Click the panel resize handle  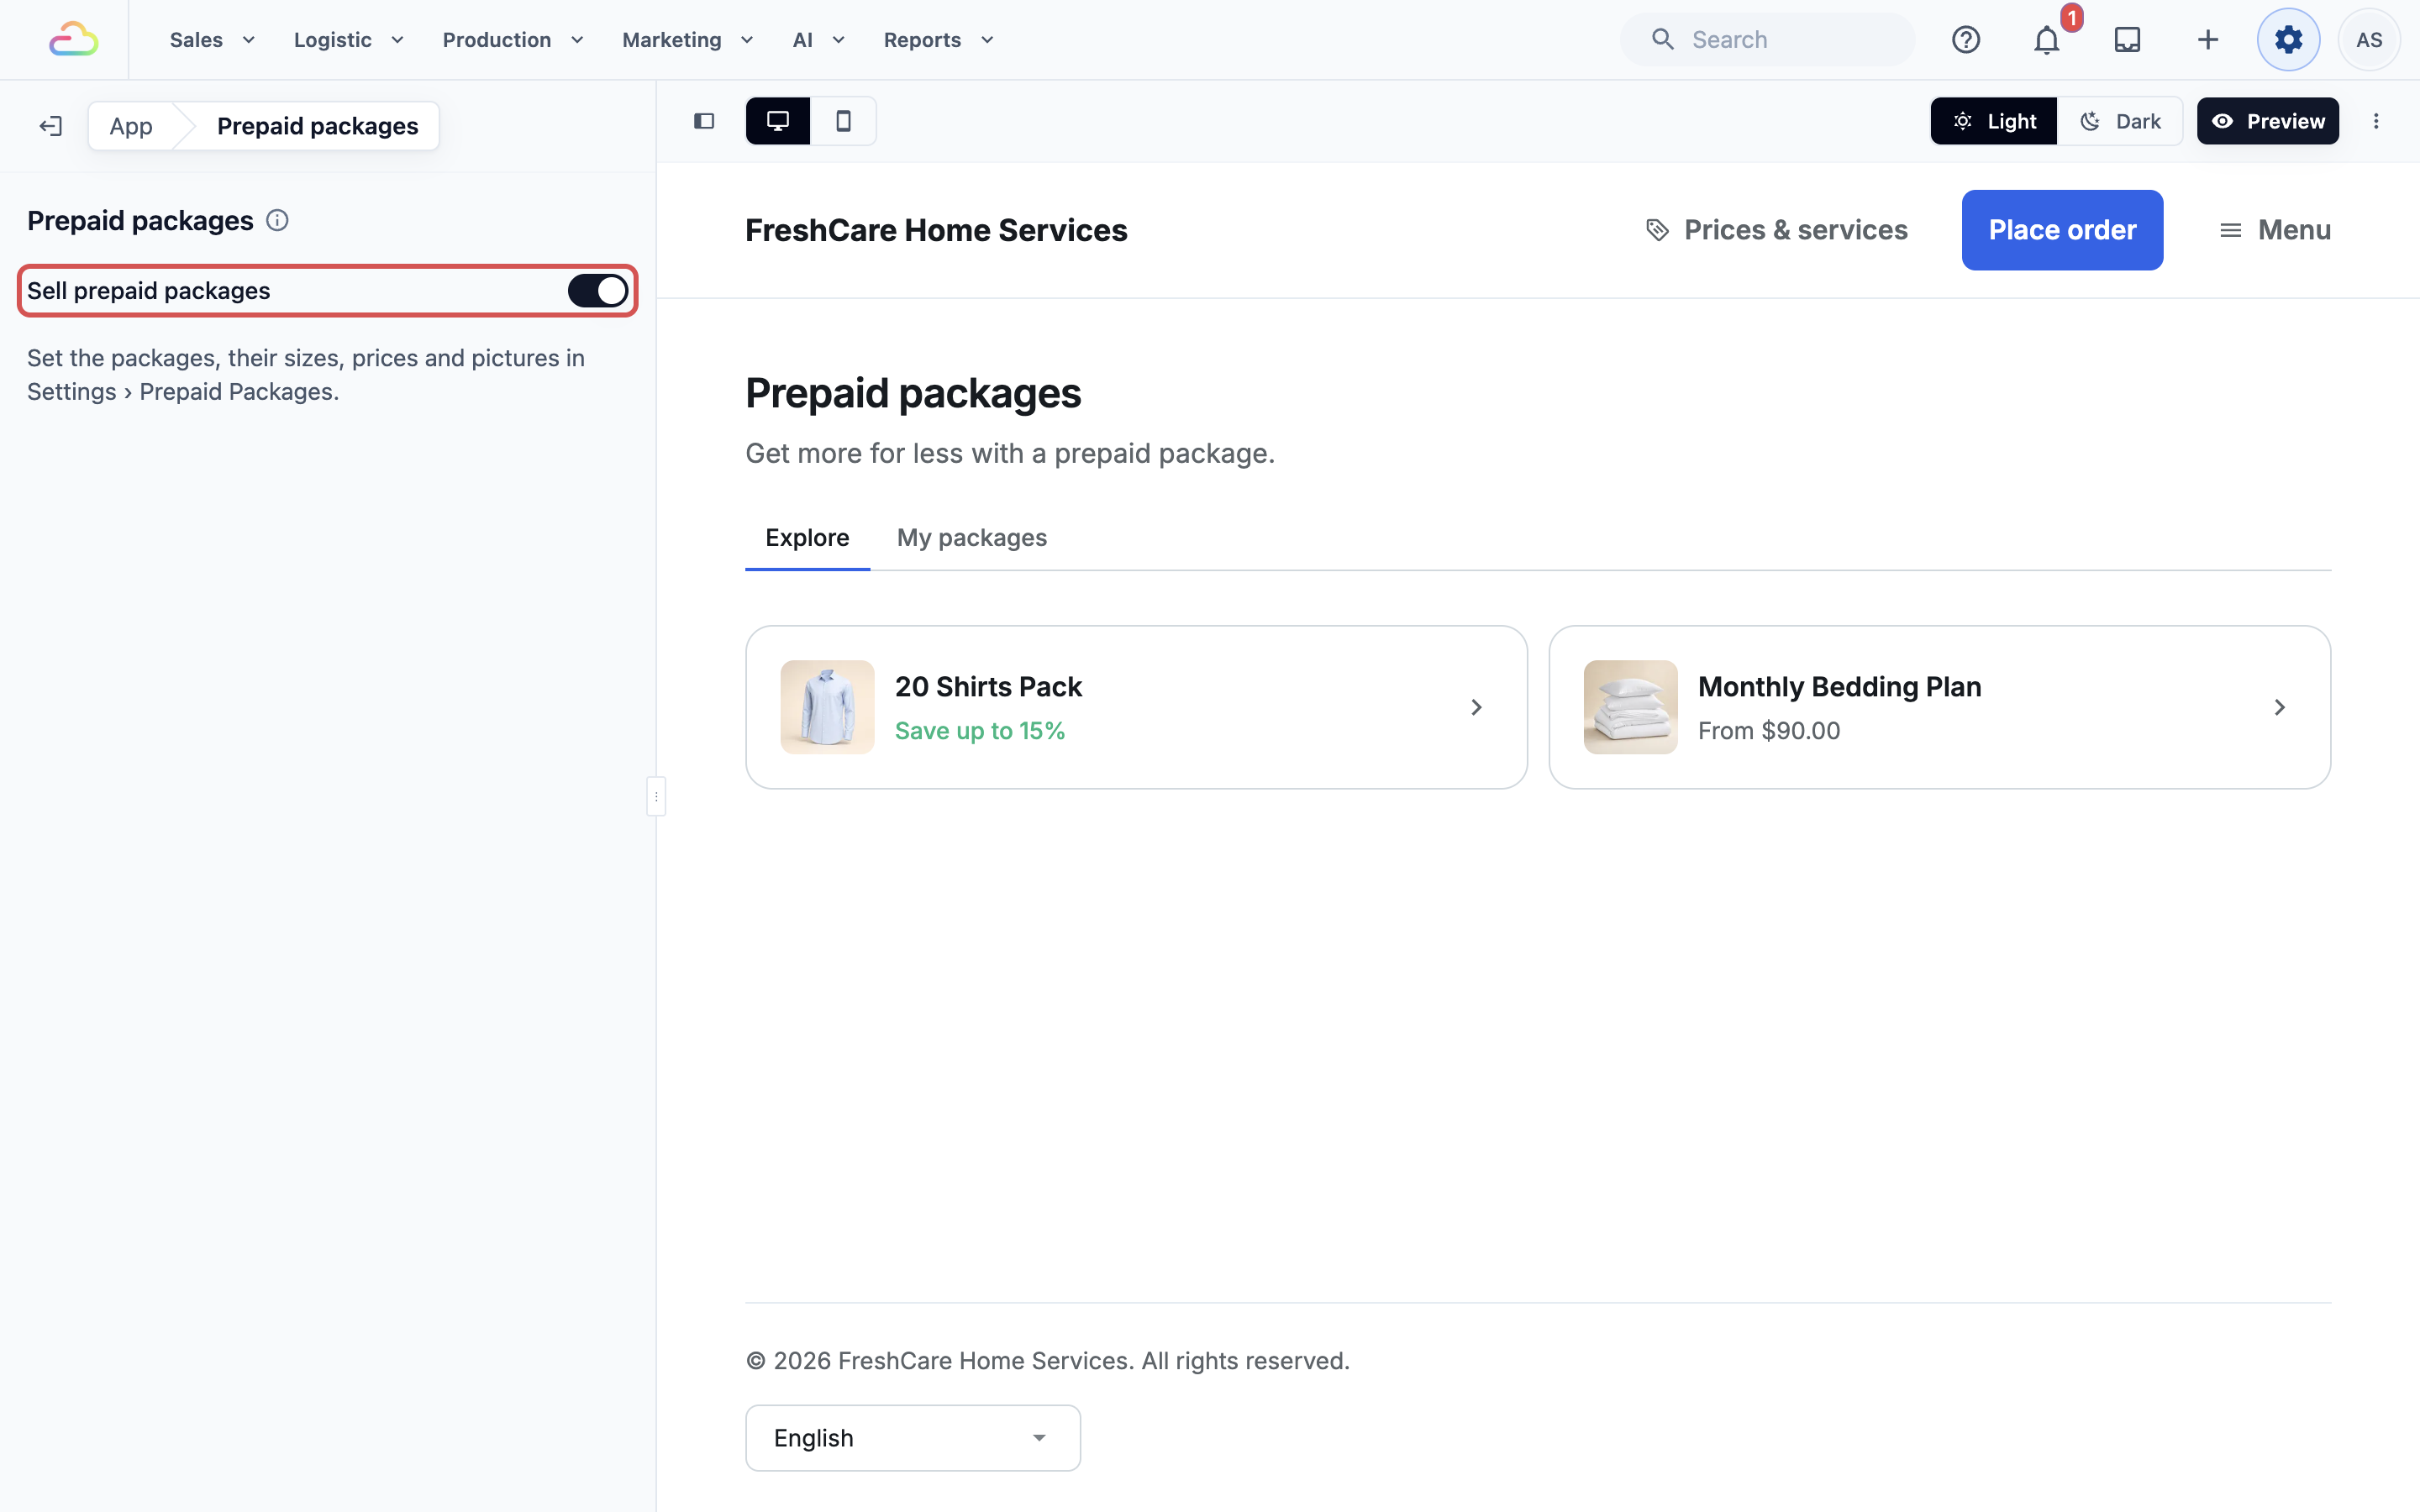pos(656,796)
